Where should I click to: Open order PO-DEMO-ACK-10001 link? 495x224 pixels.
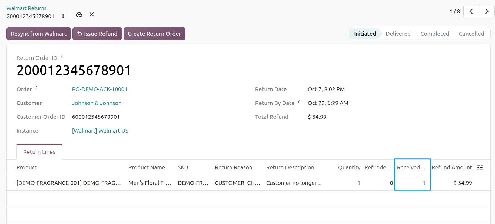pos(99,89)
